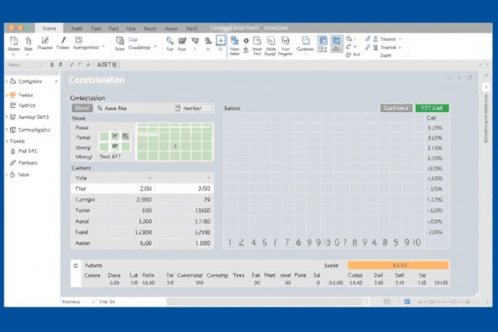Click the selected square-outline icon in the ribbon center
The image size is (498, 332).
pyautogui.click(x=220, y=40)
